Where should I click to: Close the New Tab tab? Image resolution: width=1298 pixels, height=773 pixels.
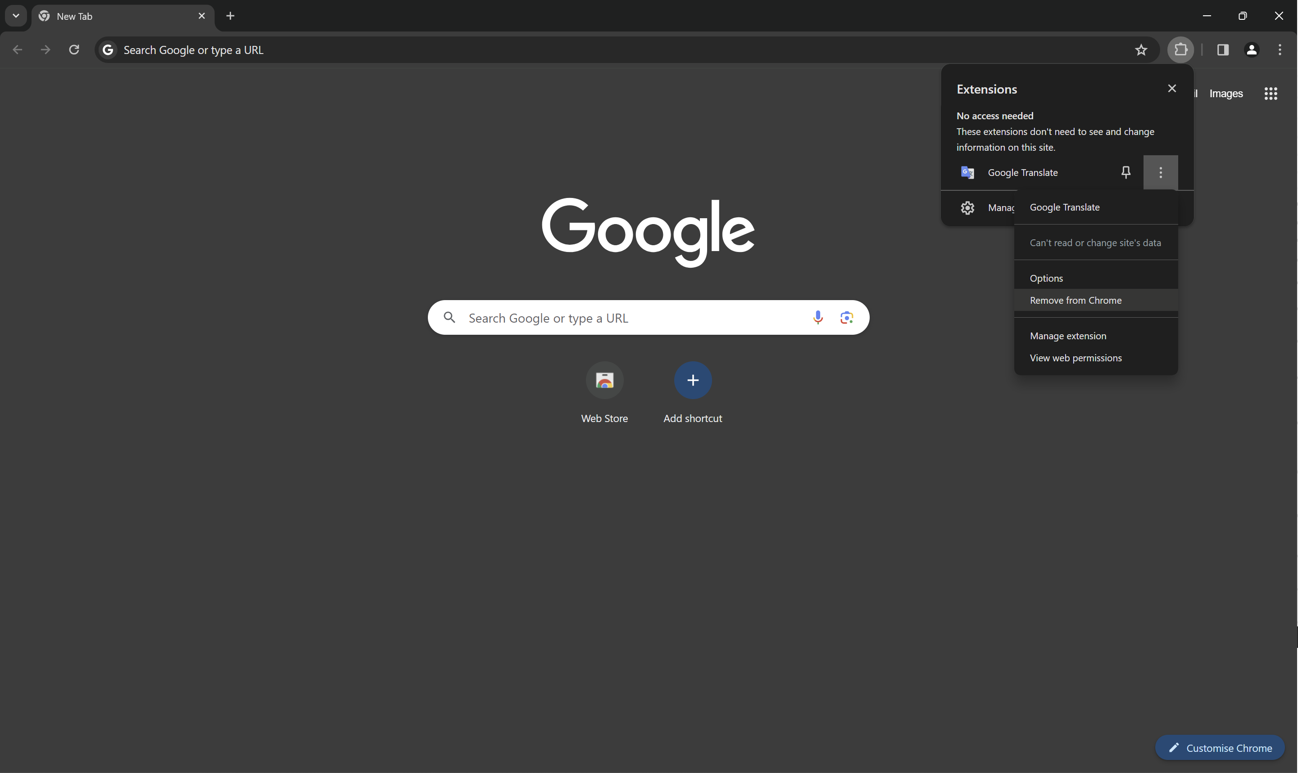[202, 16]
